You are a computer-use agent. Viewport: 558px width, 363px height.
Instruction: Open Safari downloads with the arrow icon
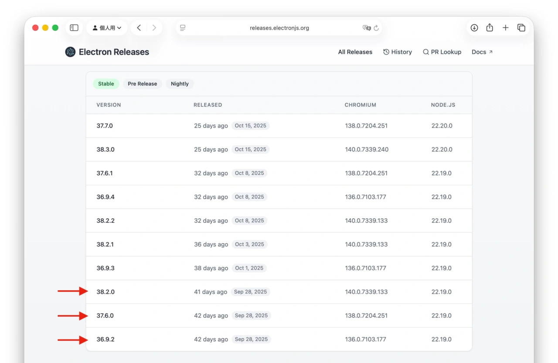tap(474, 27)
